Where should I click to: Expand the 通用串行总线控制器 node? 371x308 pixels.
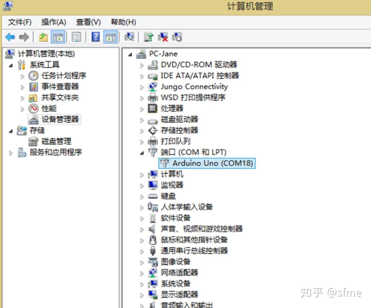pyautogui.click(x=142, y=251)
